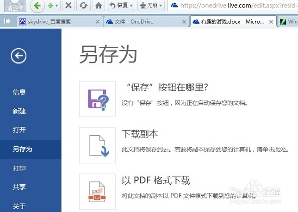Open the 恢复 dropdown arrow
The height and width of the screenshot is (212, 298).
(x=131, y=6)
